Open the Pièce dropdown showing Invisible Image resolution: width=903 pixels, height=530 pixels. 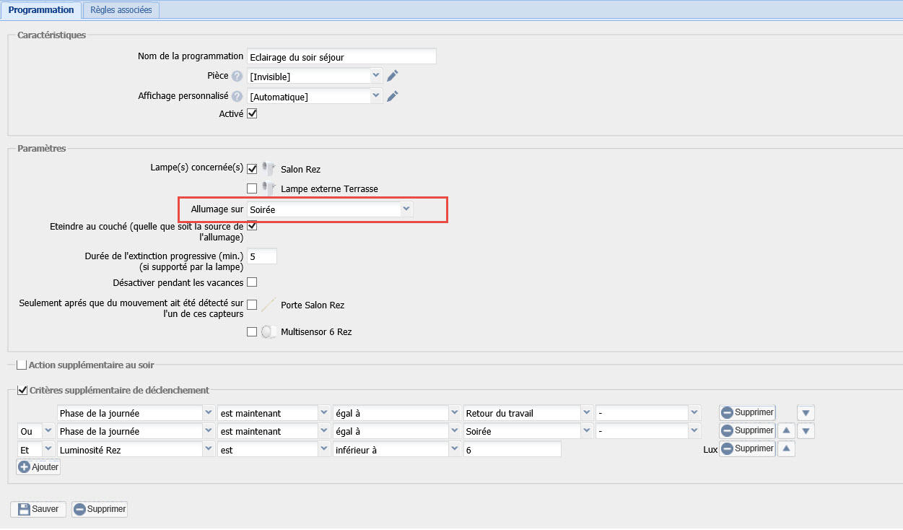tap(315, 76)
